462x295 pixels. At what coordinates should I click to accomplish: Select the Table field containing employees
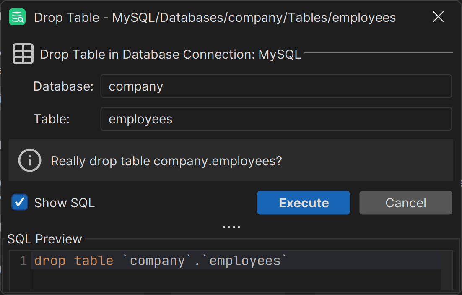276,119
